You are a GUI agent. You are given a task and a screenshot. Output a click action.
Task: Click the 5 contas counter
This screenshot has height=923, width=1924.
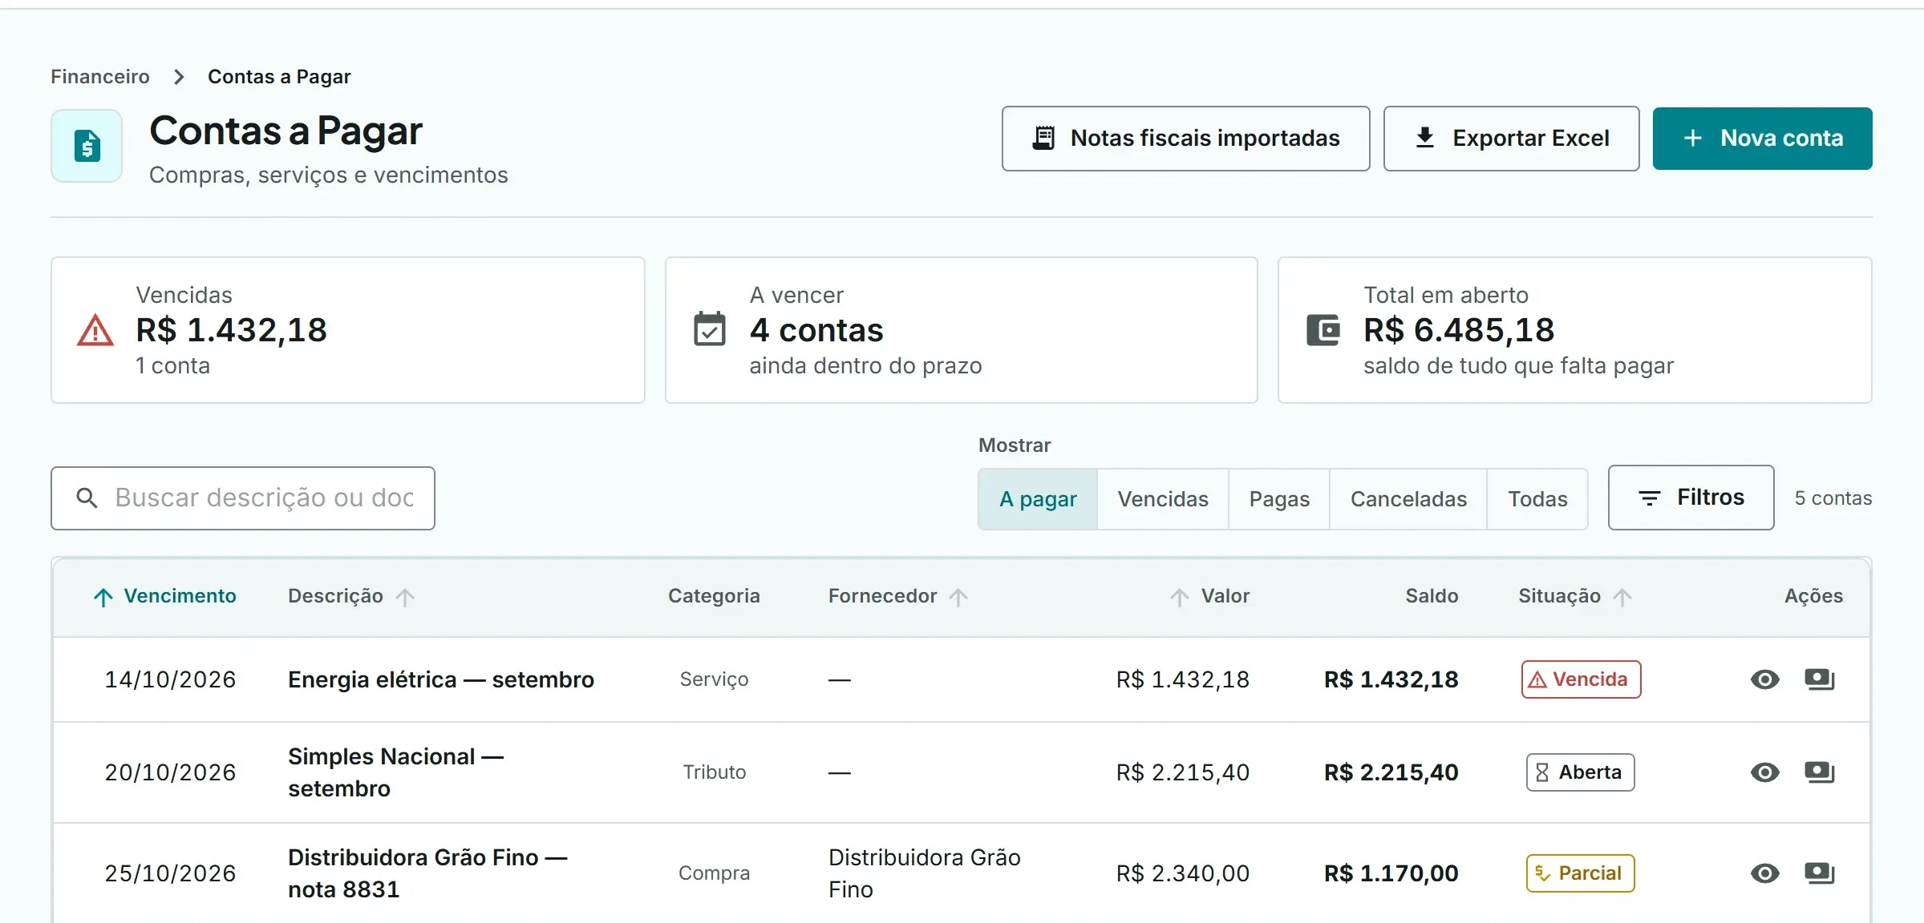[1833, 498]
